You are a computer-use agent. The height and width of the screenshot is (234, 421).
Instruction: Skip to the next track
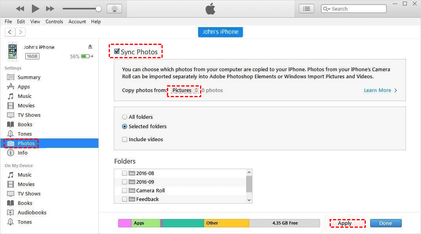point(50,8)
